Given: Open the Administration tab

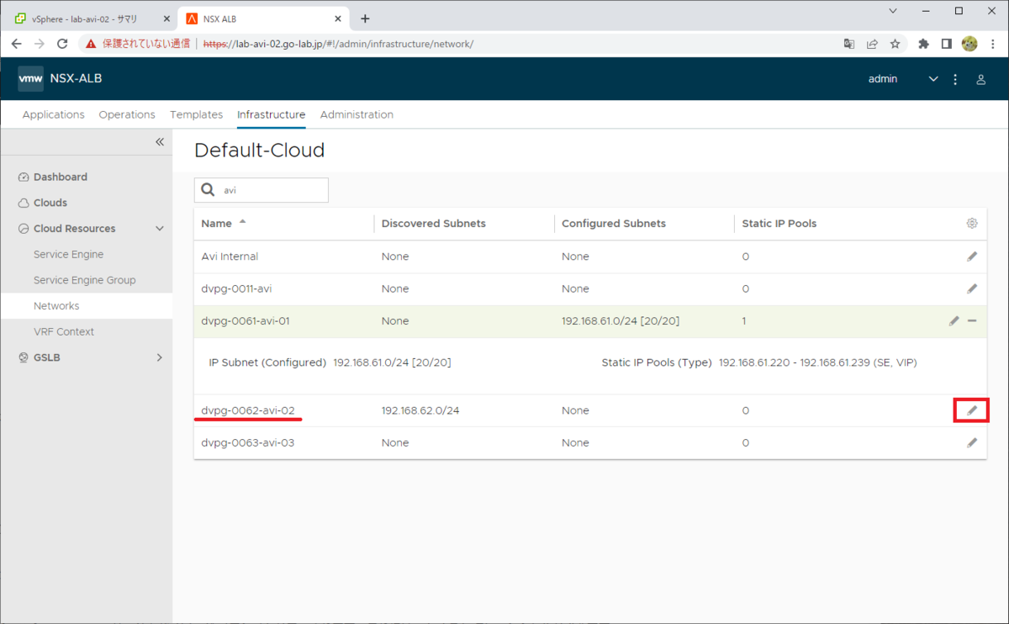Looking at the screenshot, I should coord(357,114).
